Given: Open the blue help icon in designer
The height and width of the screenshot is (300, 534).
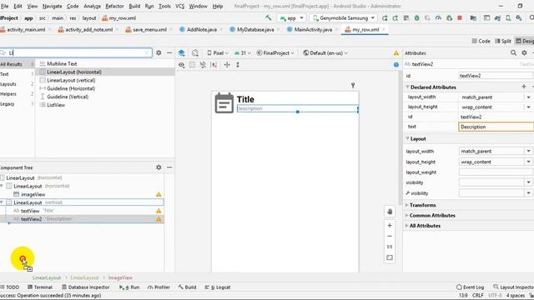Looking at the screenshot, I should 396,65.
